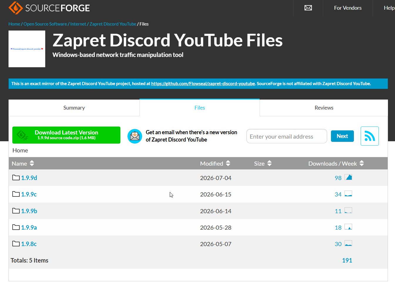Open the 1.9.9b folder link
Screen dimensions: 395x291
coord(29,211)
